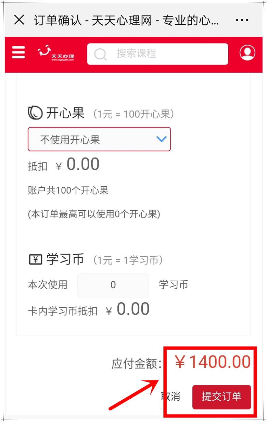Close the order confirmation webview
Screen dimensions: 267x422
tap(19, 20)
